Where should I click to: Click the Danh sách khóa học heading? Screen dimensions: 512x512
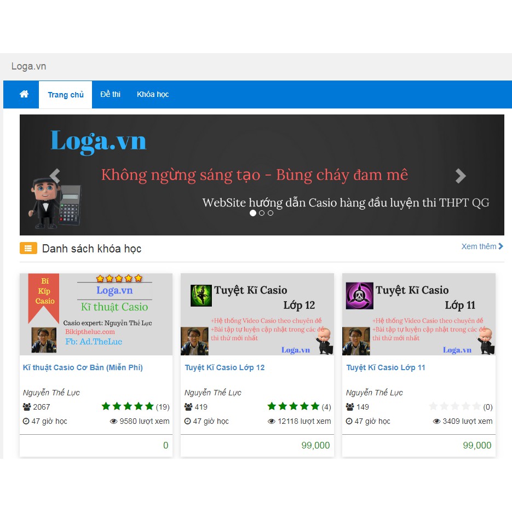click(x=92, y=249)
